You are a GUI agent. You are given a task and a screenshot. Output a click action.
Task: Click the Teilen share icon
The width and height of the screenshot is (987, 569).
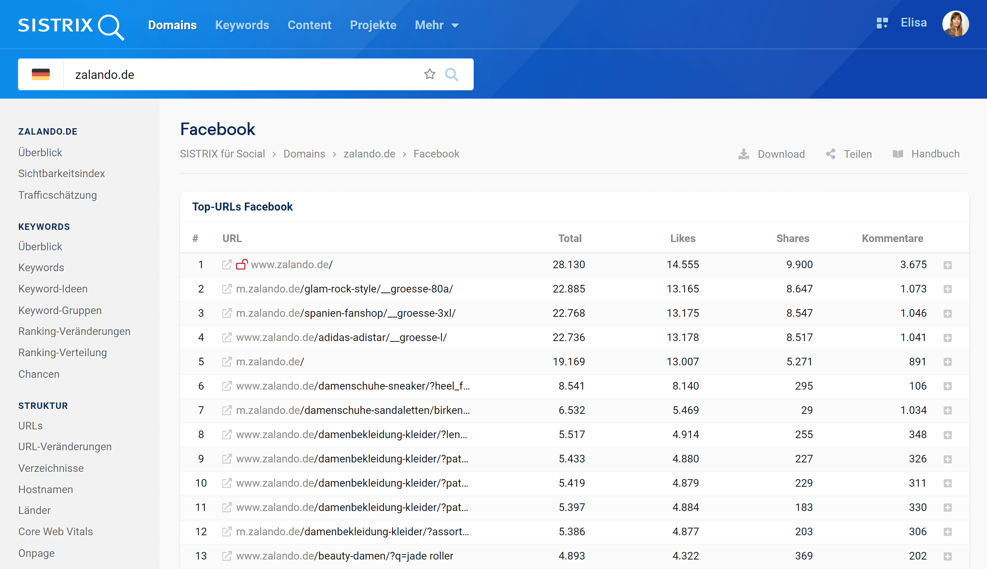831,154
